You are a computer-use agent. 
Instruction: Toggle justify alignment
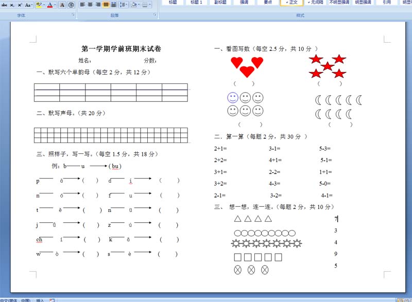[x=106, y=5]
